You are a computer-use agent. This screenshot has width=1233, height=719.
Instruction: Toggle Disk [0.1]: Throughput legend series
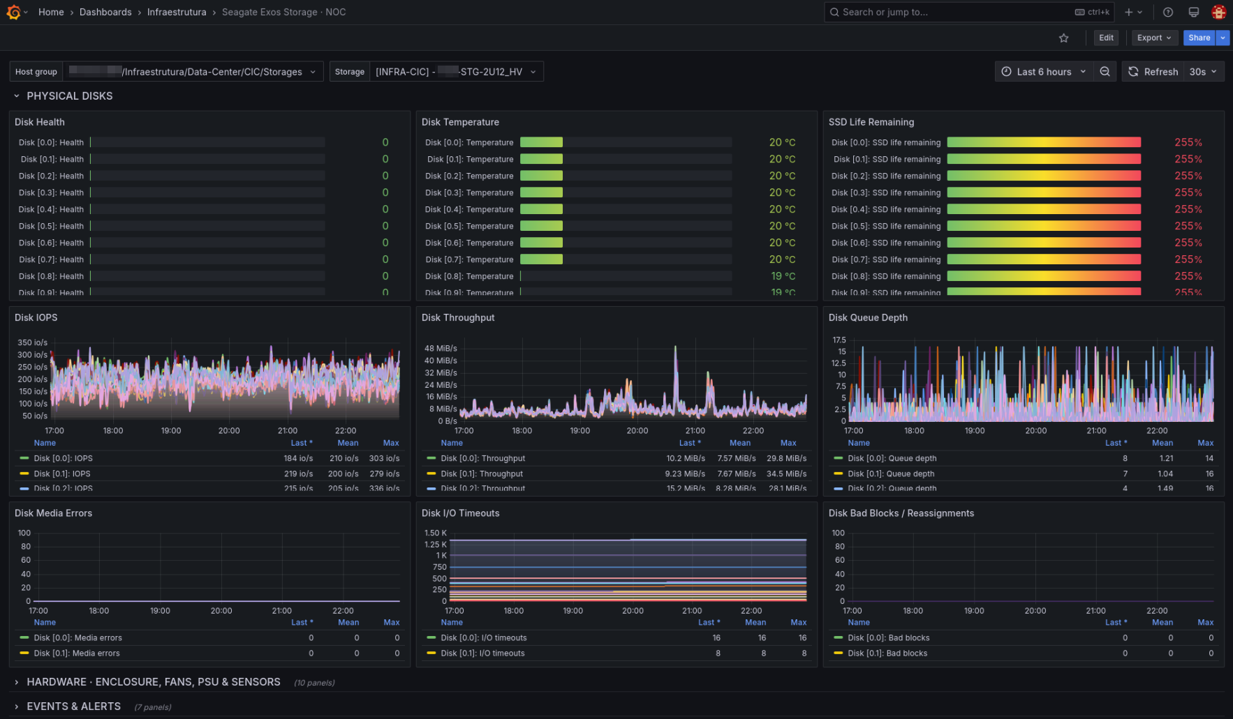[482, 474]
